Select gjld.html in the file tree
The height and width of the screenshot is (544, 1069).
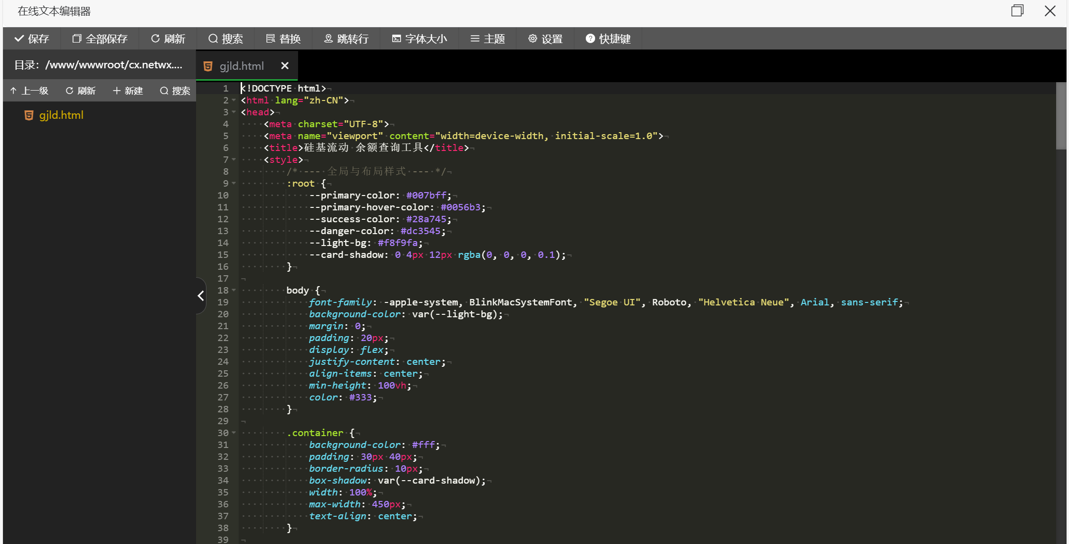click(61, 115)
